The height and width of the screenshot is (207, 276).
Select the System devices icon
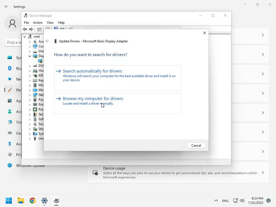click(35, 134)
